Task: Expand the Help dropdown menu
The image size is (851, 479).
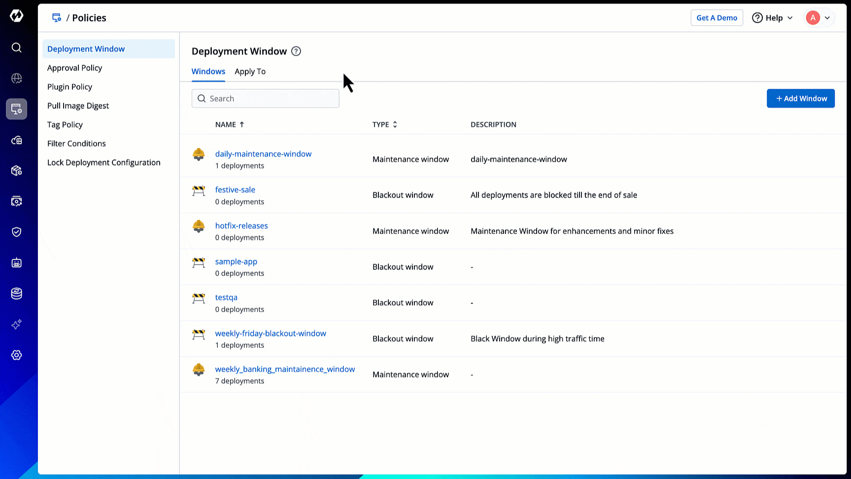Action: [x=772, y=18]
